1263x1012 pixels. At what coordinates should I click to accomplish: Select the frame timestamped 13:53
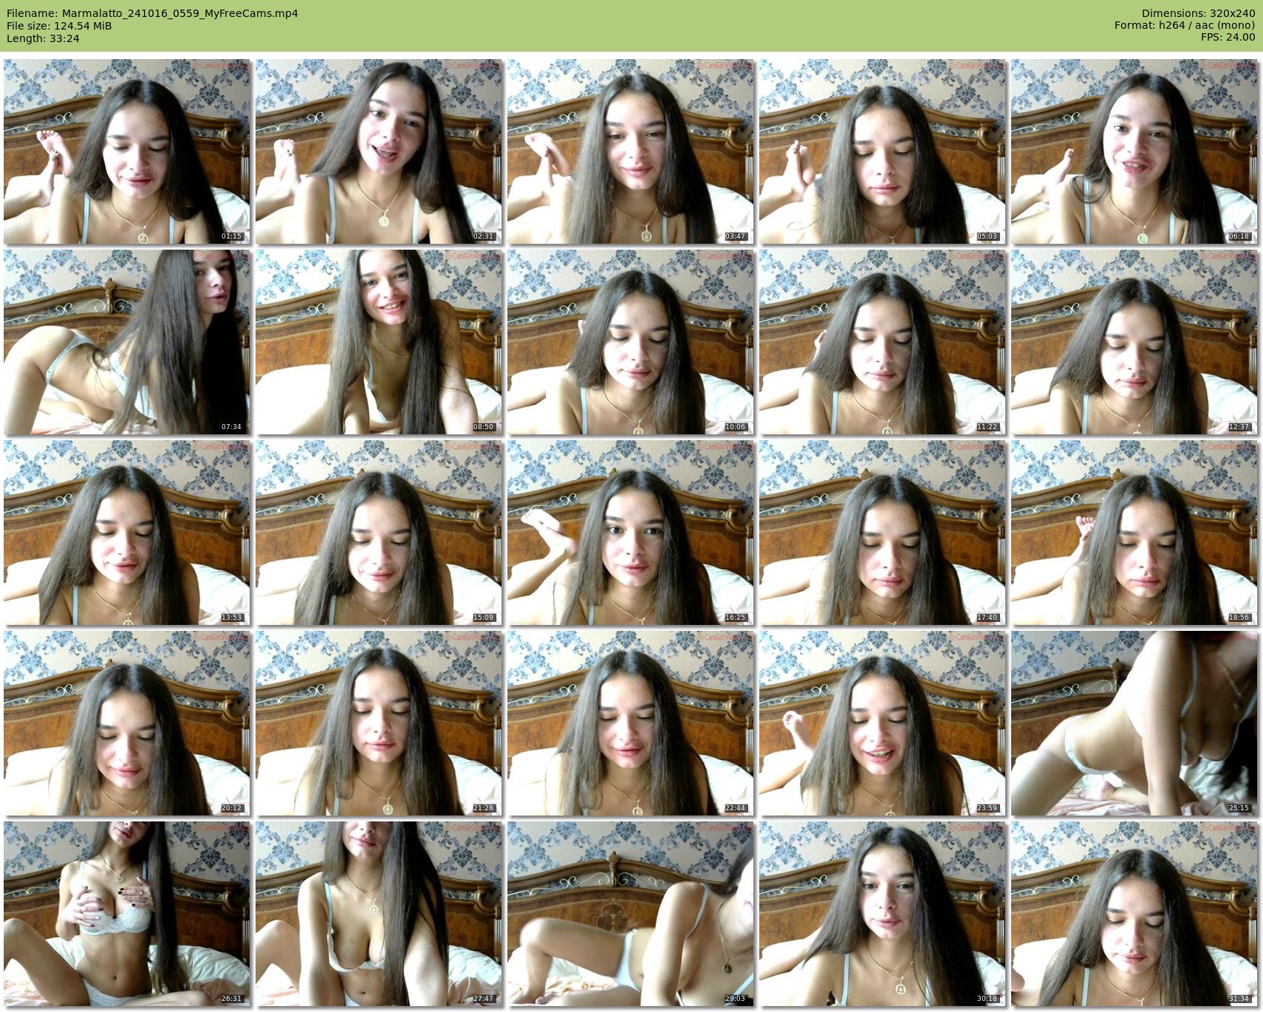(x=127, y=533)
